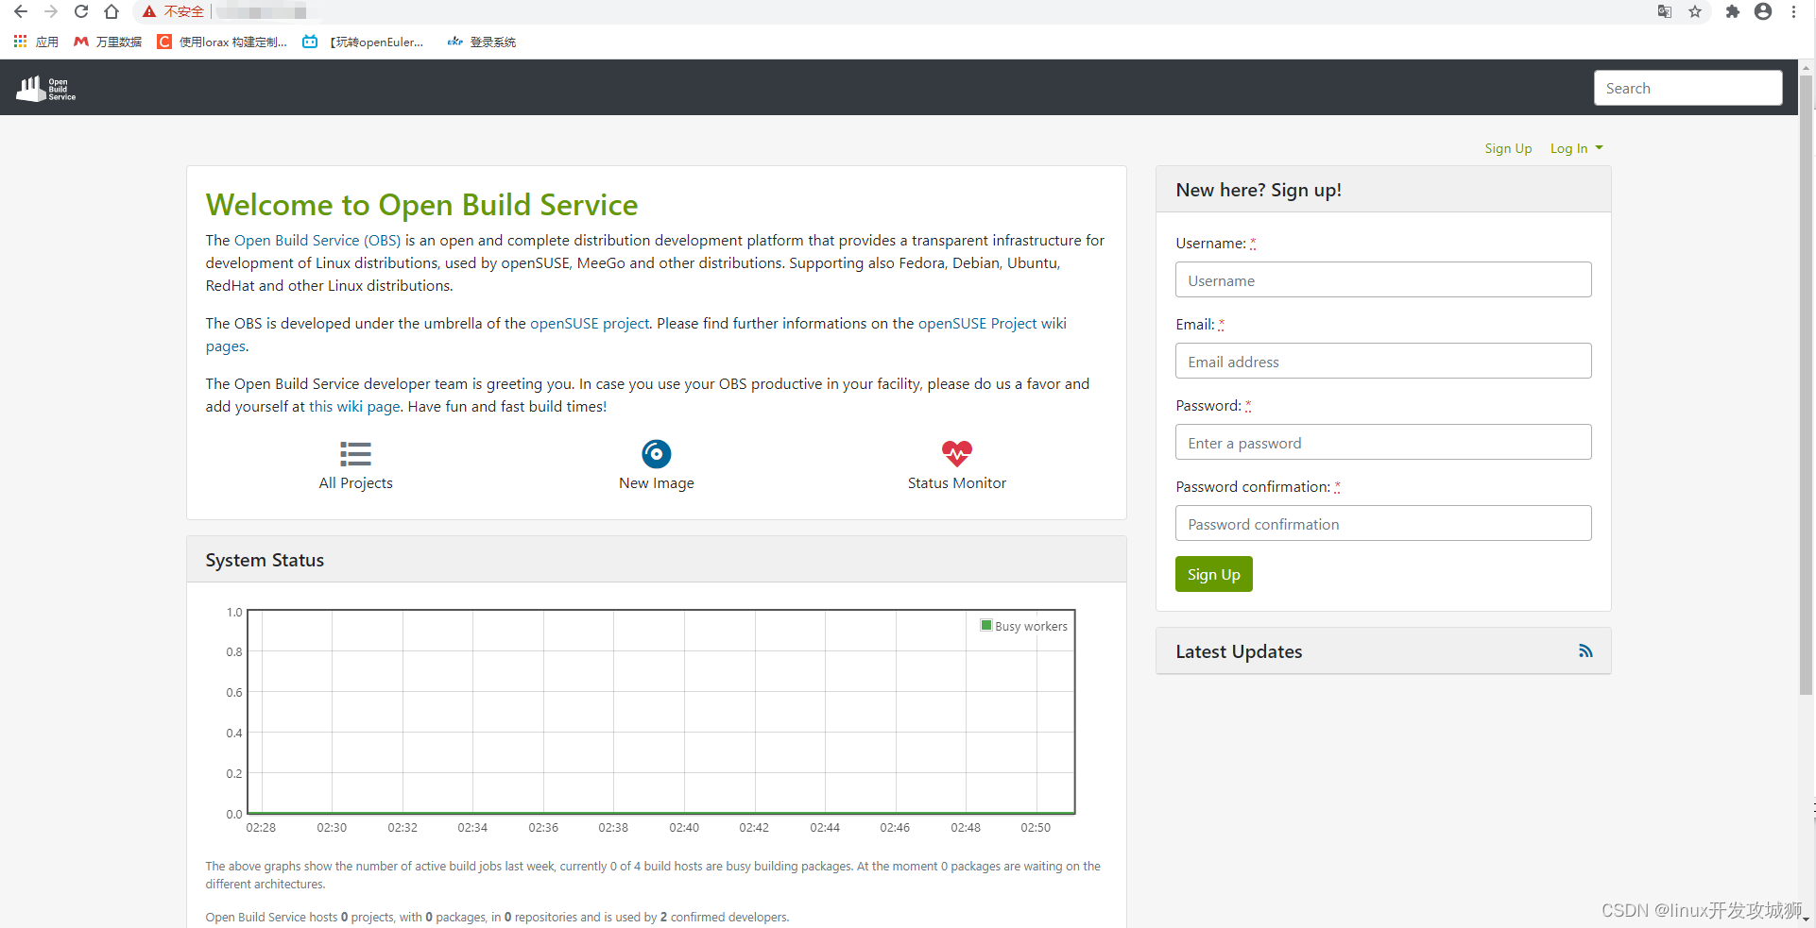Open the Chrome three-dot menu
1816x928 pixels.
[1793, 11]
